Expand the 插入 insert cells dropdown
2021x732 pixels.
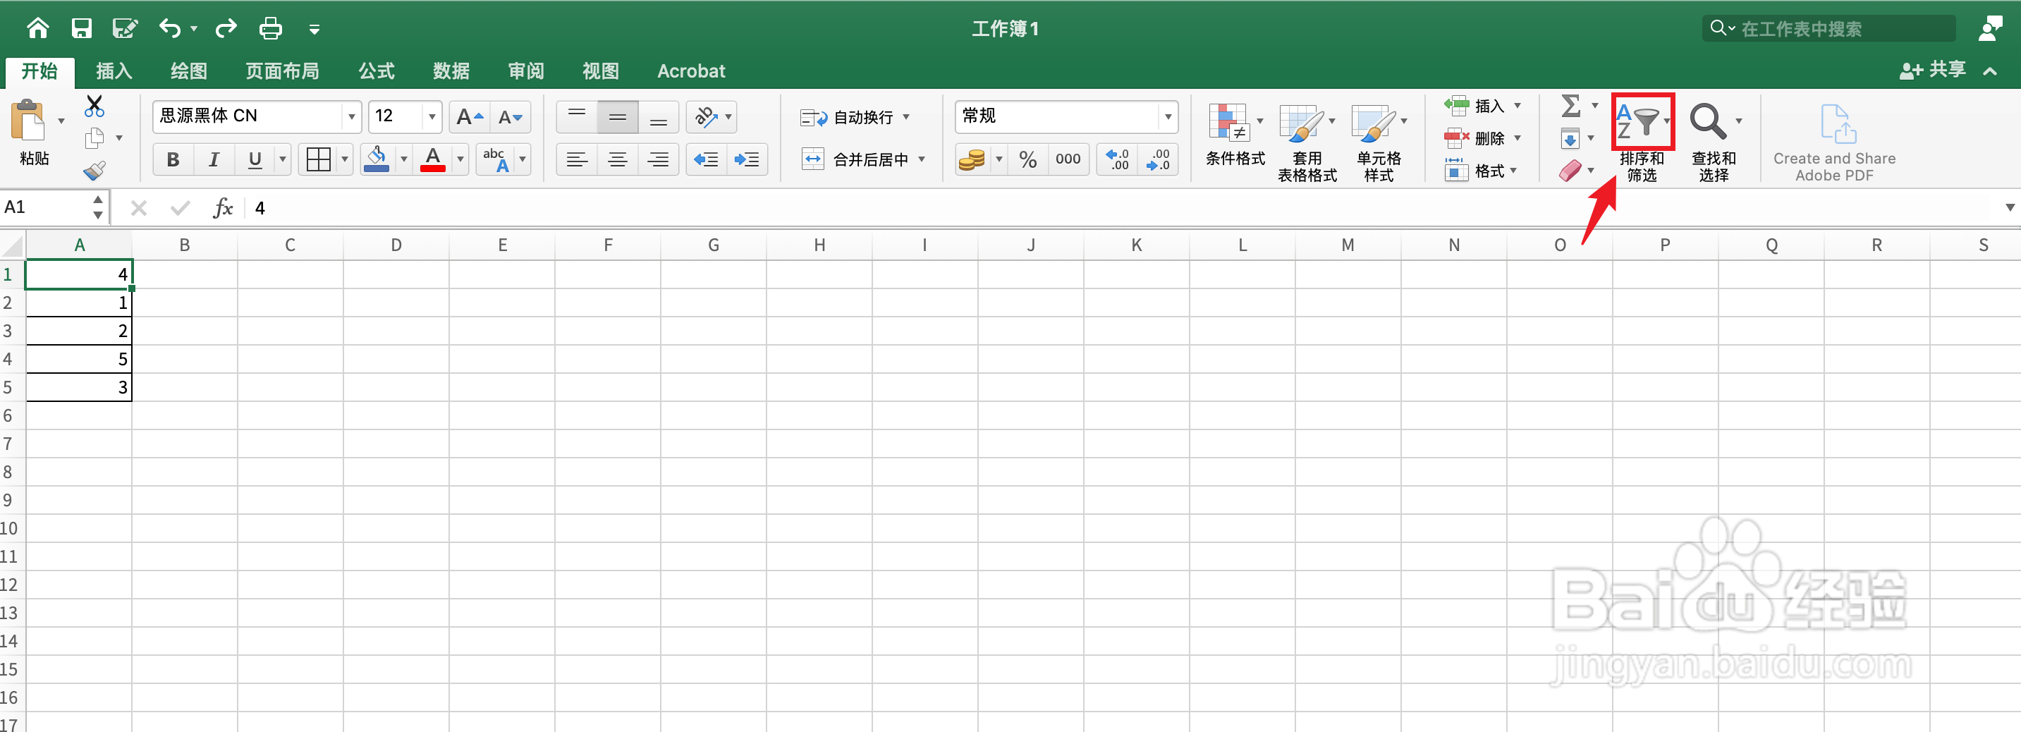(x=1518, y=105)
